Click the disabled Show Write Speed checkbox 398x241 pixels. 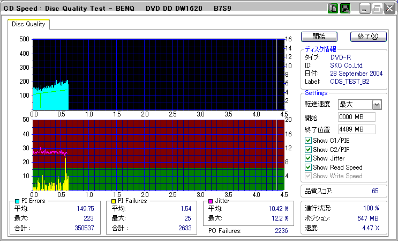pos(308,176)
